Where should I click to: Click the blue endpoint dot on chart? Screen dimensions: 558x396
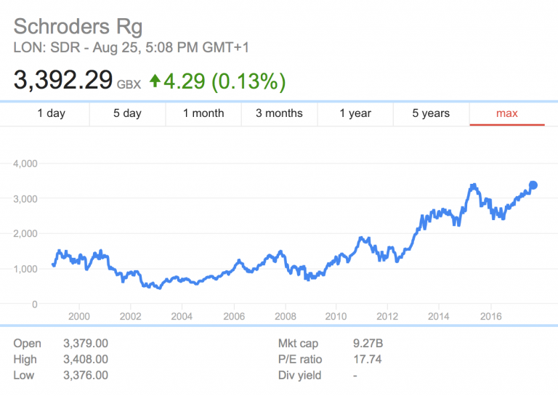point(533,185)
